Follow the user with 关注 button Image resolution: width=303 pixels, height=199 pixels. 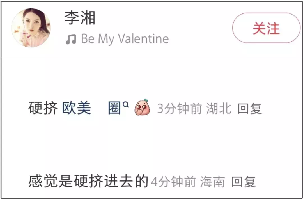coord(266,28)
